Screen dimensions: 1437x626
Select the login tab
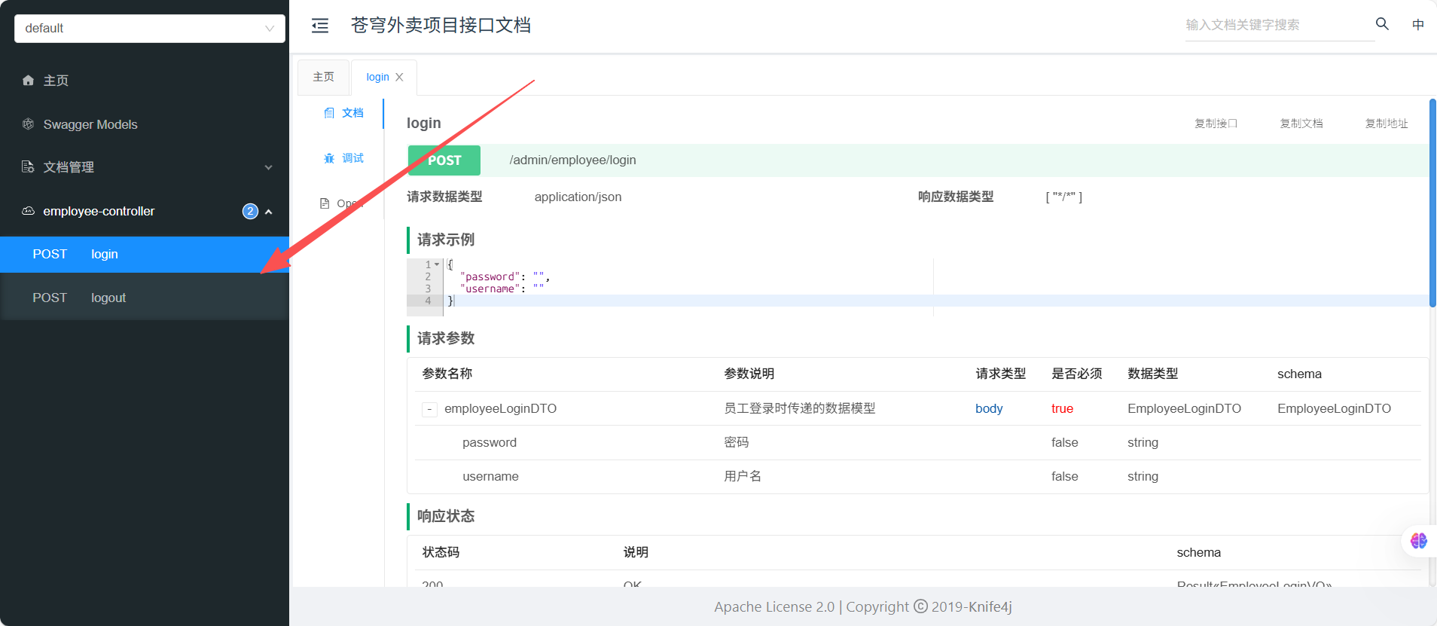click(377, 77)
